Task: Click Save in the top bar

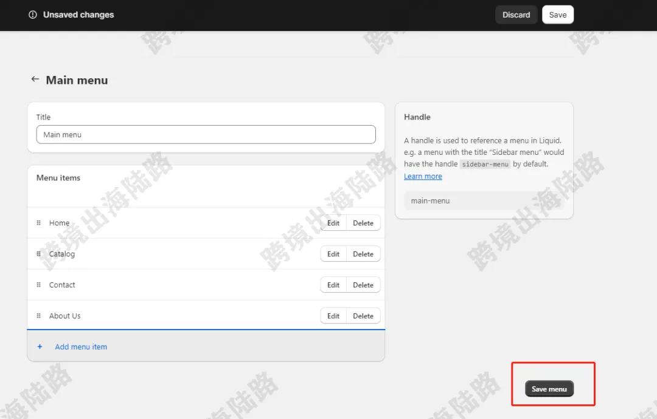Action: [558, 15]
